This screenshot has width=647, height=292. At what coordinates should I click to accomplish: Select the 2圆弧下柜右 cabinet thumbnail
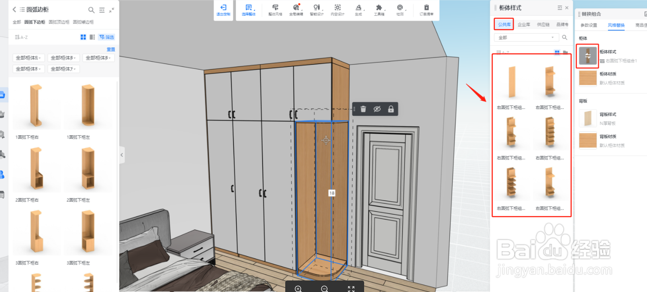point(36,169)
